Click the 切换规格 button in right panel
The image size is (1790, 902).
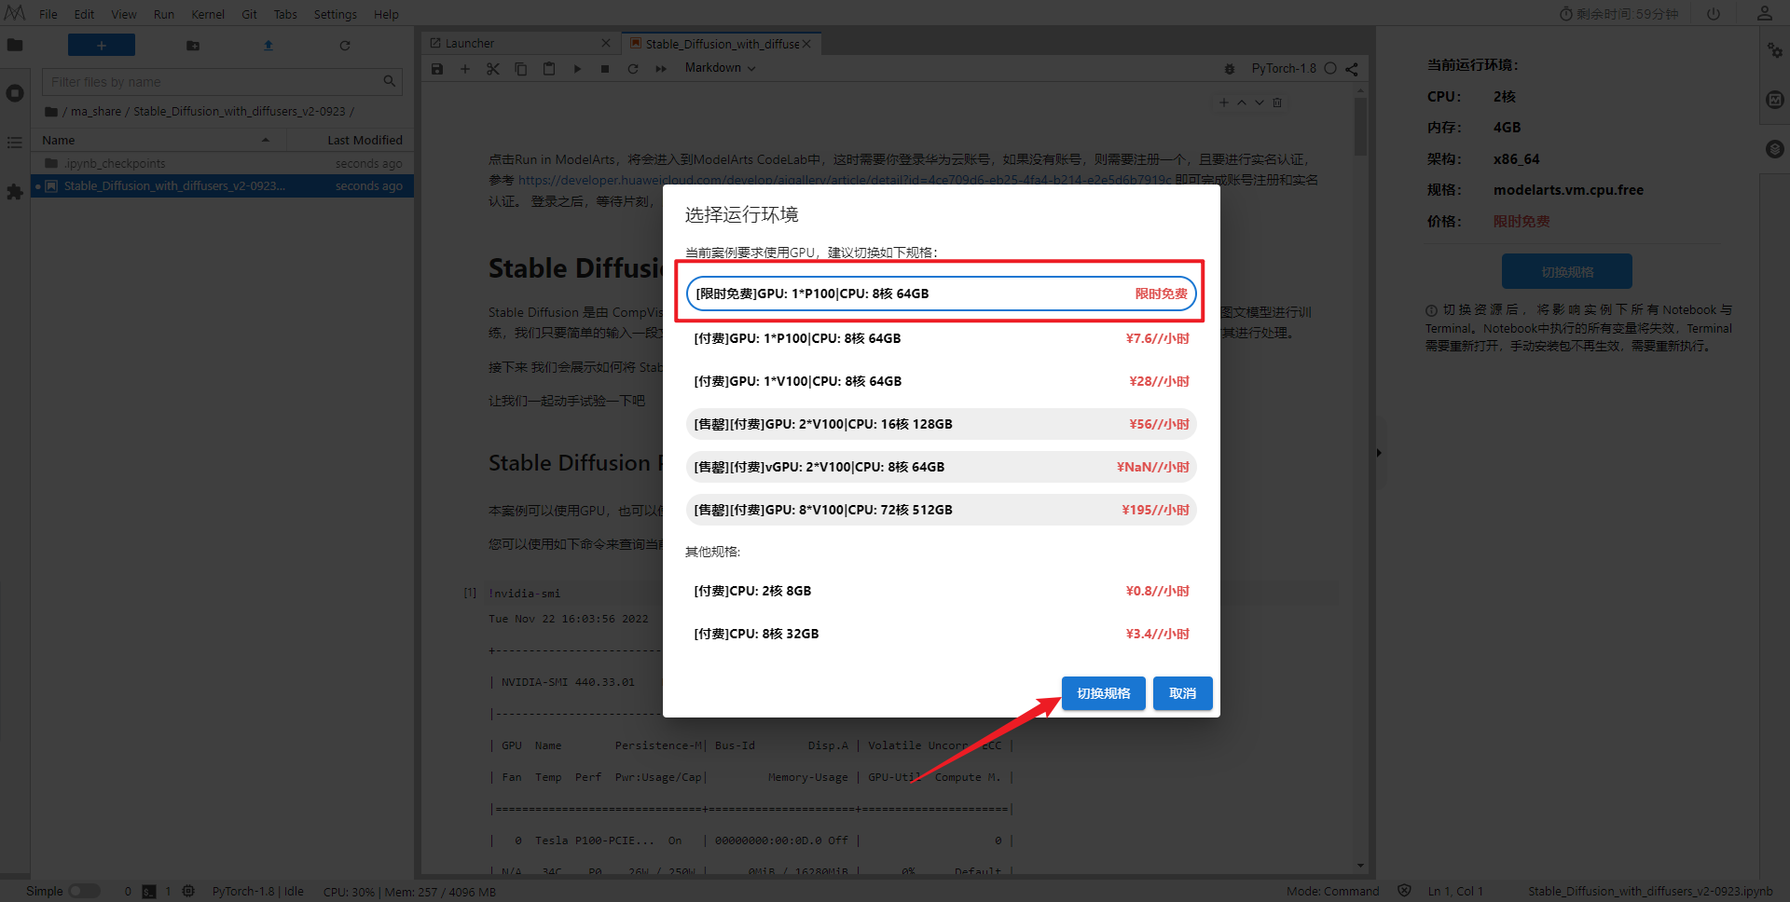[x=1567, y=271]
